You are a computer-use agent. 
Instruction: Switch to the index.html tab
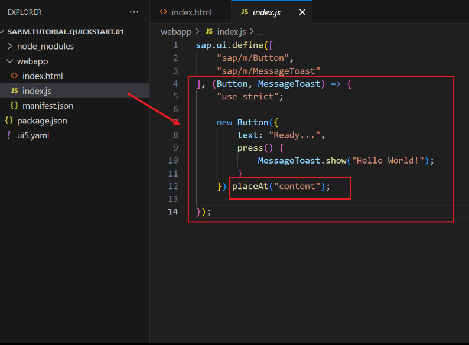[x=191, y=12]
